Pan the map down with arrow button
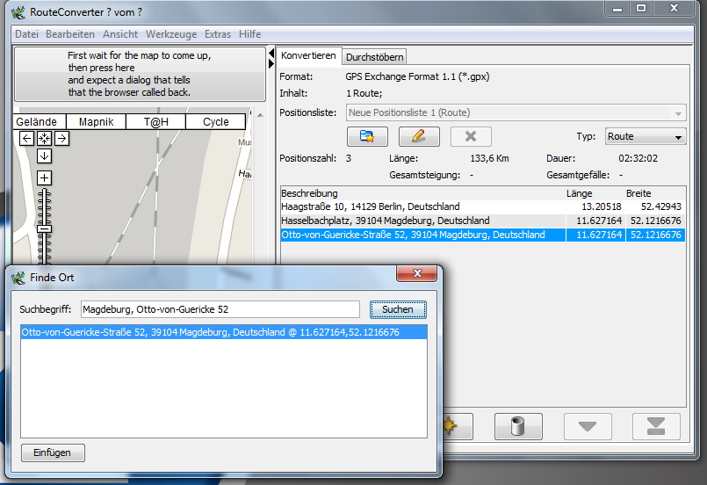This screenshot has width=707, height=485. coord(44,156)
